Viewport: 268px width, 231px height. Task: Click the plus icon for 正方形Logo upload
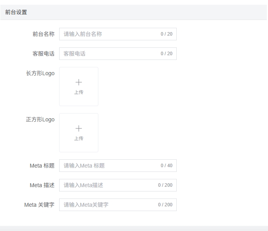(79, 128)
